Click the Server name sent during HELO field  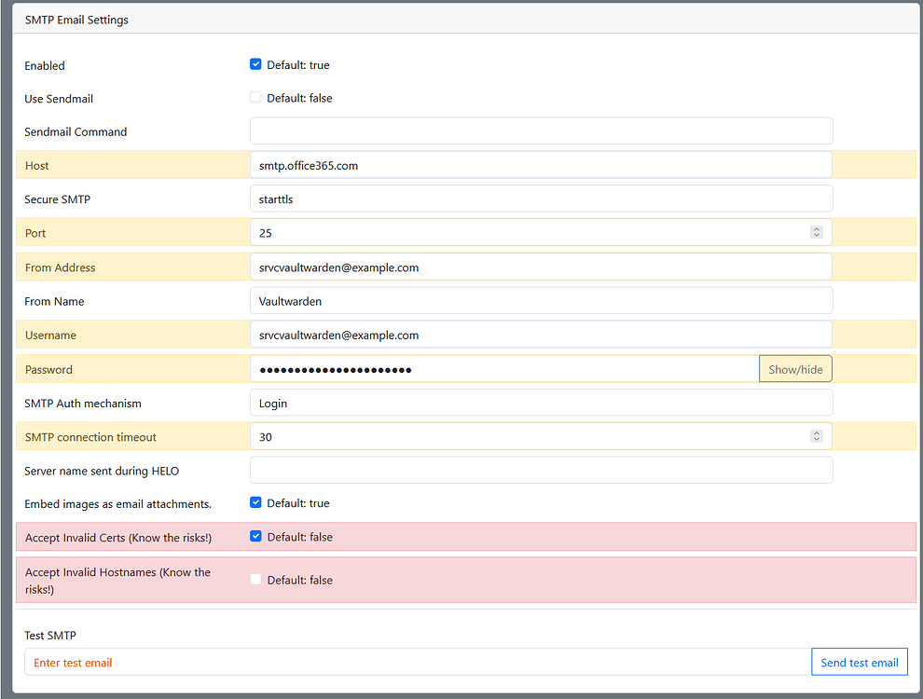tap(541, 470)
